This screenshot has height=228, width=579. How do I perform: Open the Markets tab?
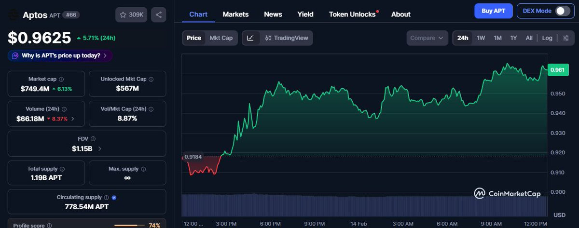tap(235, 14)
